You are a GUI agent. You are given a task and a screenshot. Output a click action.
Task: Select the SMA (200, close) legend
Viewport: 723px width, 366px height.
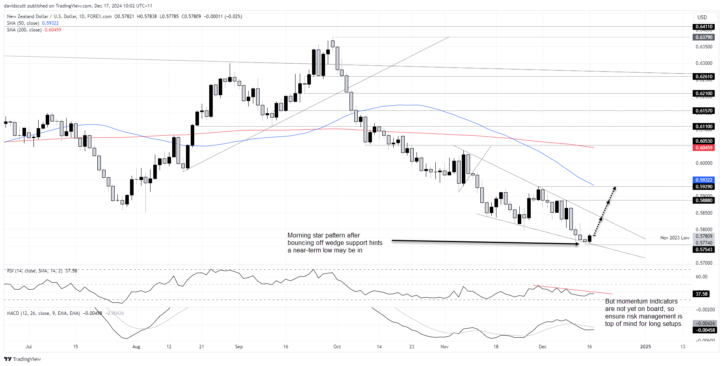34,30
